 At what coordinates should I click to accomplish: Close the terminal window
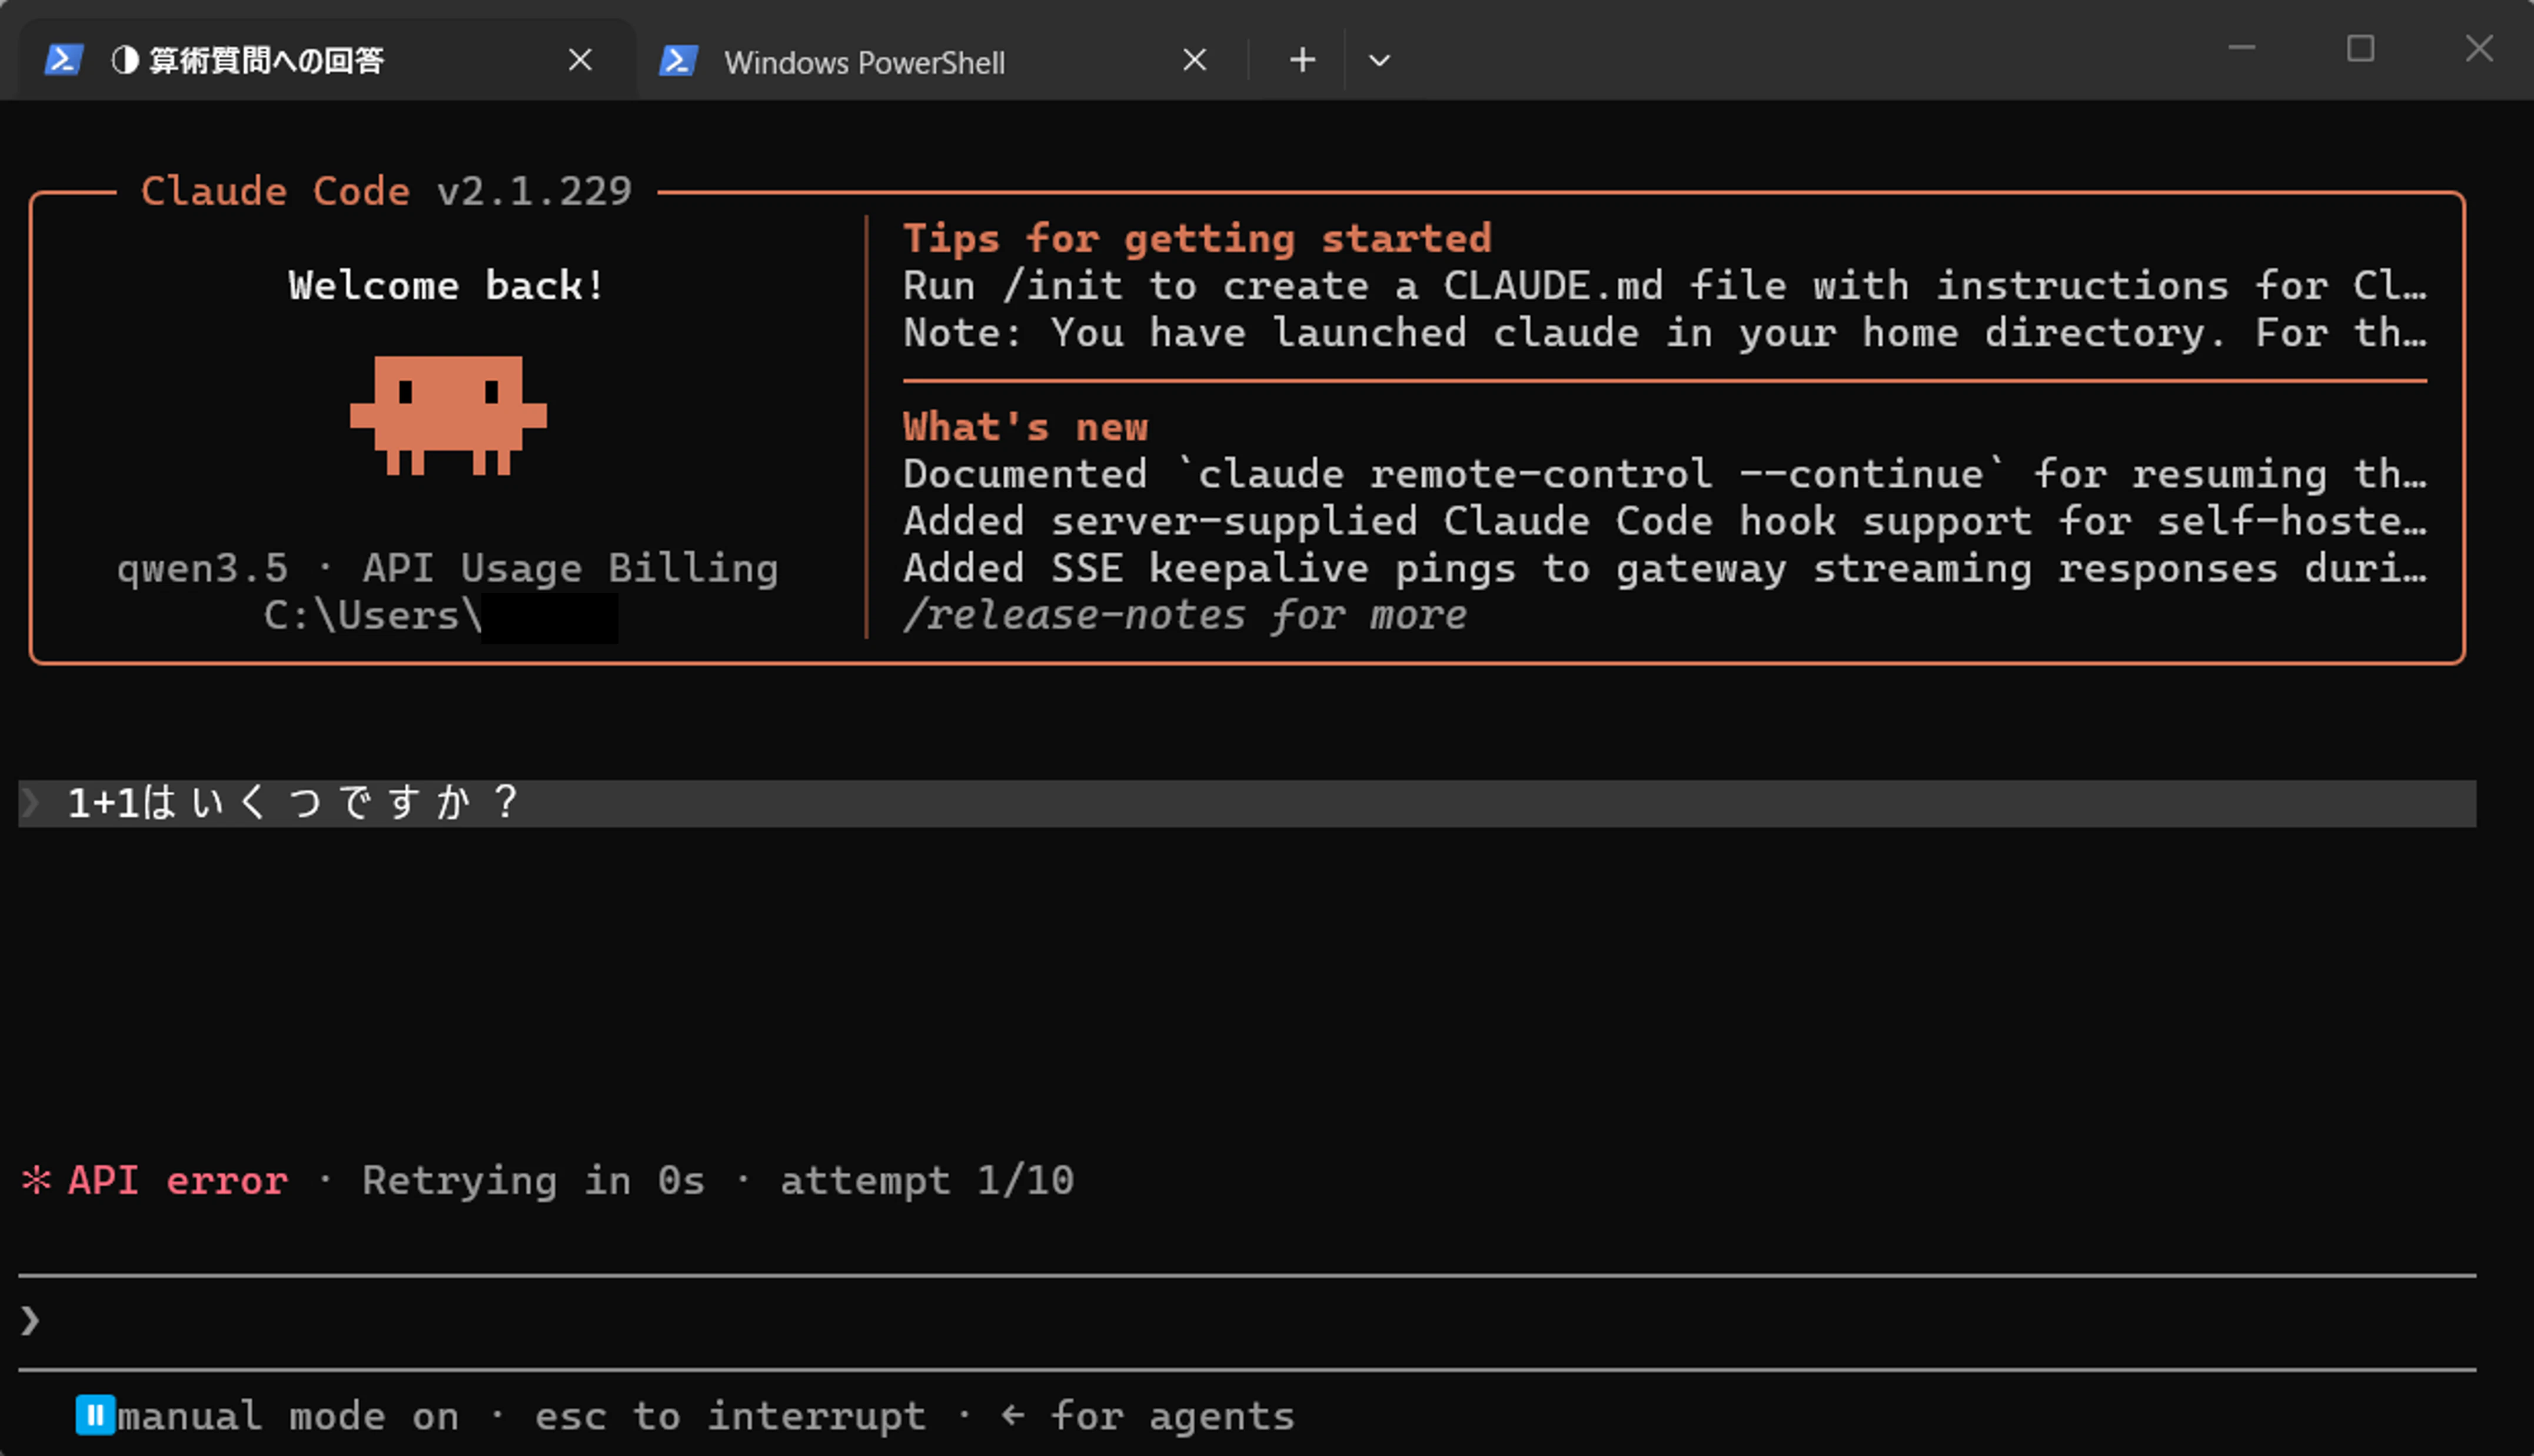pyautogui.click(x=2479, y=48)
